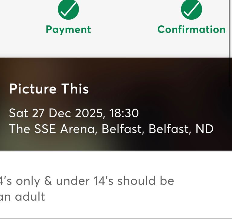This screenshot has width=232, height=219.
Task: Click the "Sat 27" day in event date
Action: coord(27,113)
